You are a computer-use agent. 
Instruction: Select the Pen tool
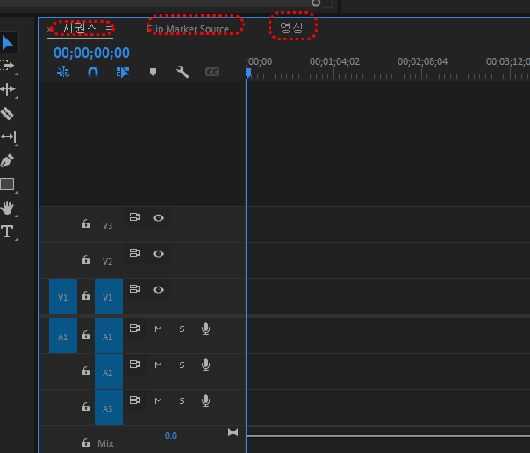[x=7, y=160]
